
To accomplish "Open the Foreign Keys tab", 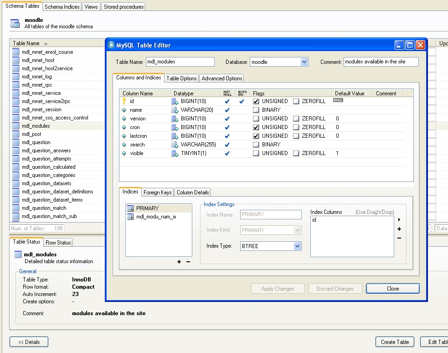I will 157,192.
